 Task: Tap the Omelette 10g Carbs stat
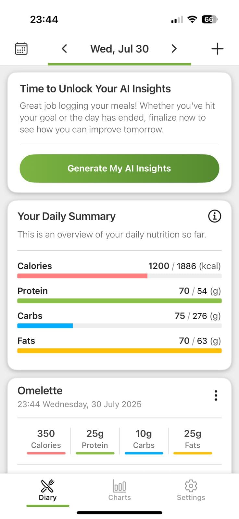[144, 439]
